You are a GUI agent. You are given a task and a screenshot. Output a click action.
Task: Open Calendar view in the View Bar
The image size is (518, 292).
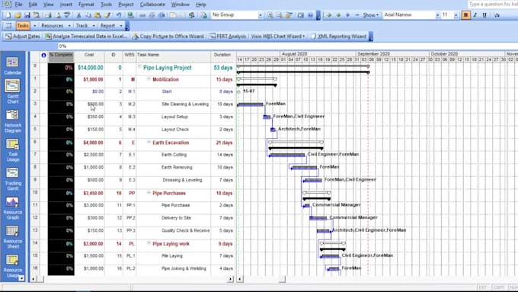point(12,66)
